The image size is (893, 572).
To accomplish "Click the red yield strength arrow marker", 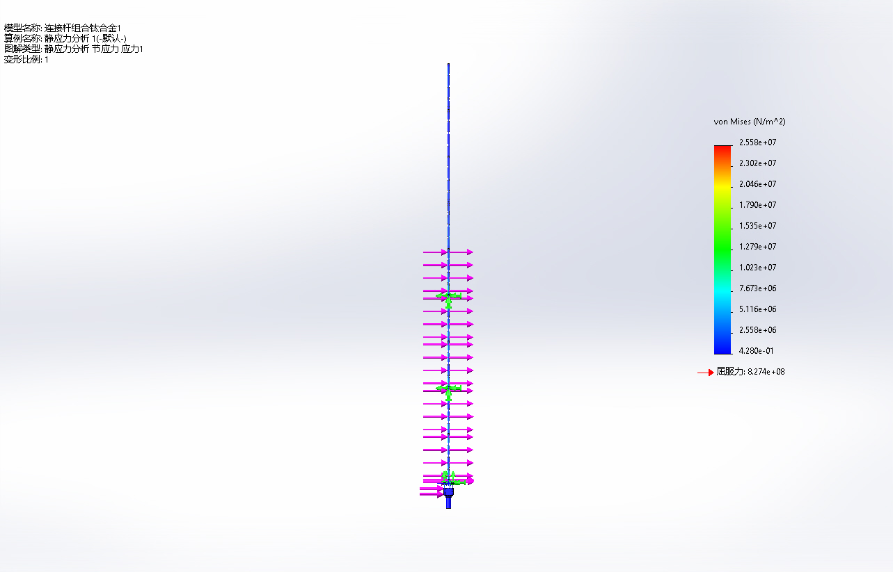I will point(706,373).
